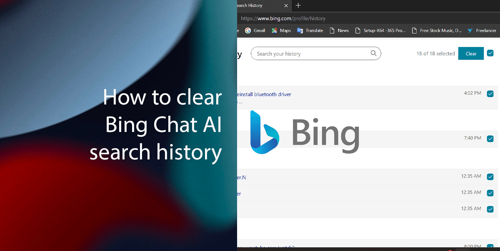This screenshot has width=500, height=251.
Task: Open the Maps bookmark
Action: [281, 30]
